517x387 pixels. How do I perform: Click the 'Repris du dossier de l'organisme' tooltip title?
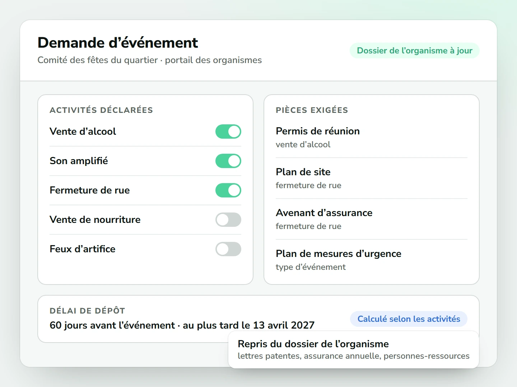313,344
